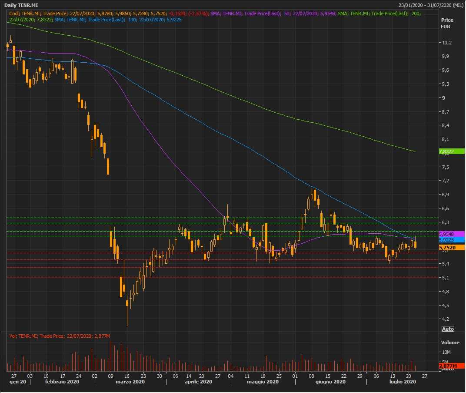466x393 pixels.
Task: Open the 23/01/2020 - 31/07/2020 date range
Action: pyautogui.click(x=431, y=5)
